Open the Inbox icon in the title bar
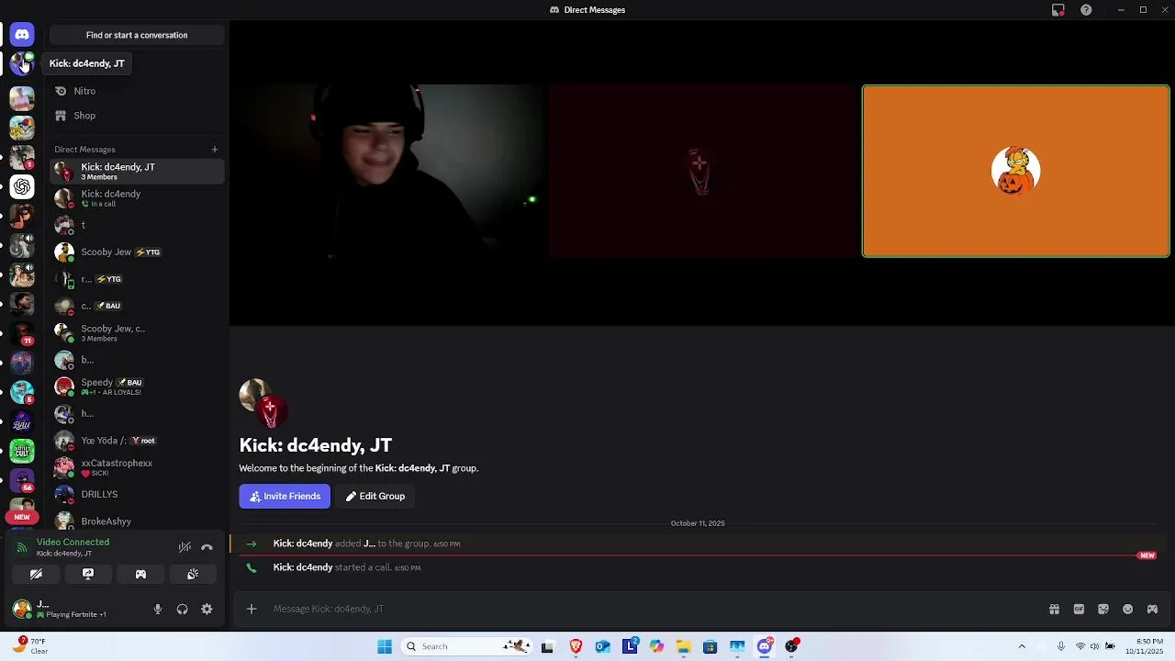 (1058, 10)
